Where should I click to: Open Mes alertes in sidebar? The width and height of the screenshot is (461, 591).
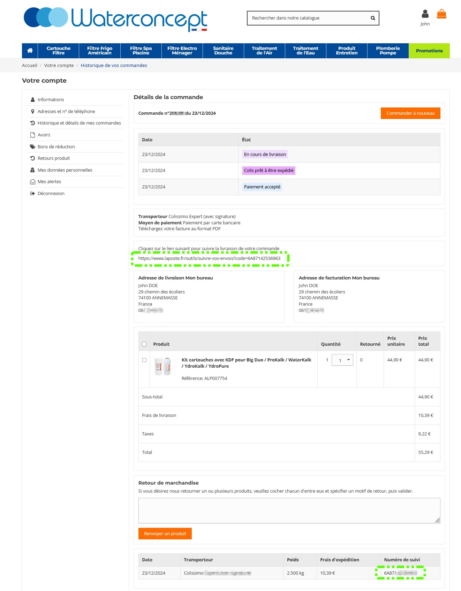click(x=49, y=182)
